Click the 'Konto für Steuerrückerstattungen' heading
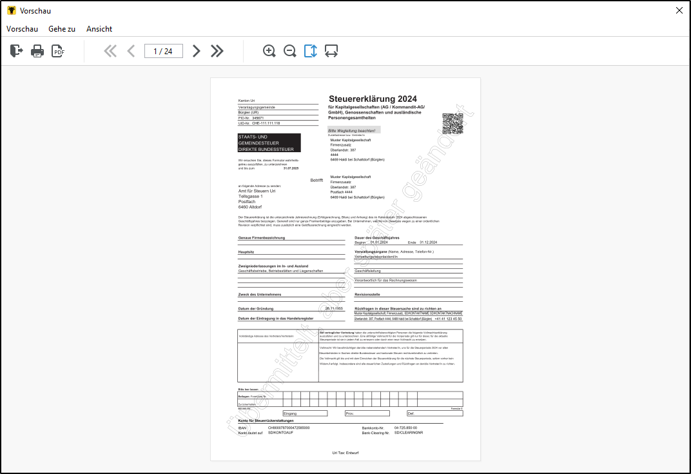 [266, 420]
